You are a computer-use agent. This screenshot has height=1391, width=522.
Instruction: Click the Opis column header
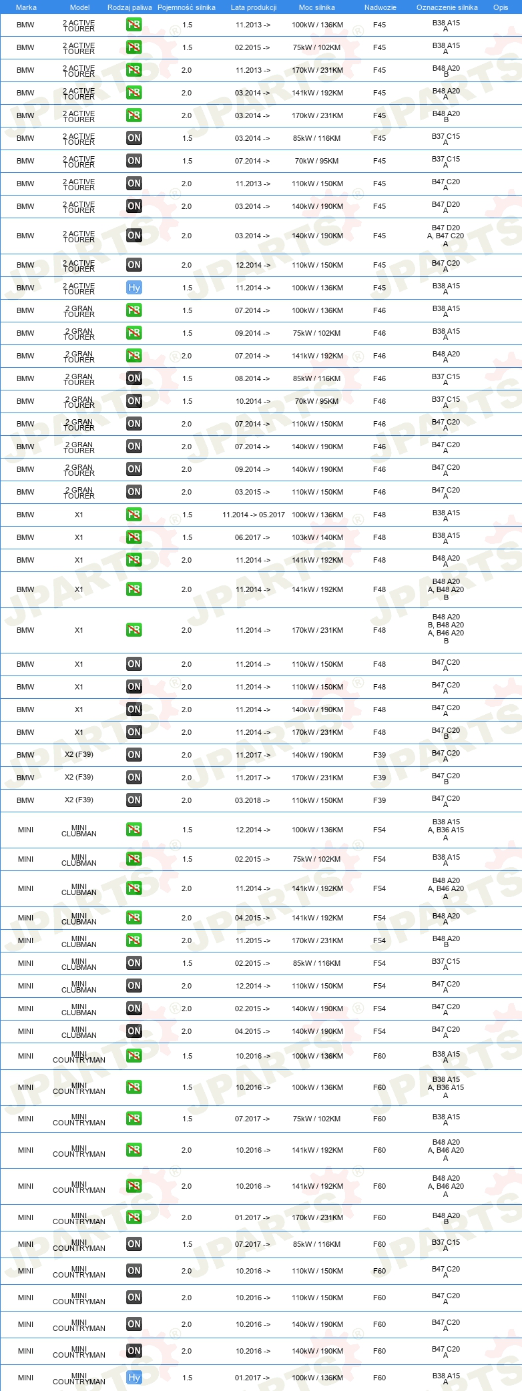[x=501, y=7]
